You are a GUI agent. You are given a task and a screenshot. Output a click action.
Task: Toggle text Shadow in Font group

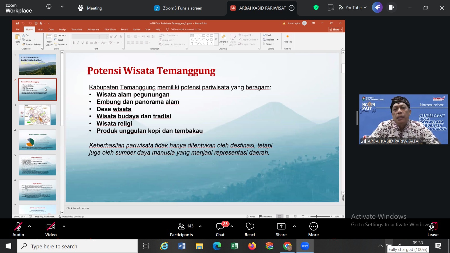coord(87,43)
